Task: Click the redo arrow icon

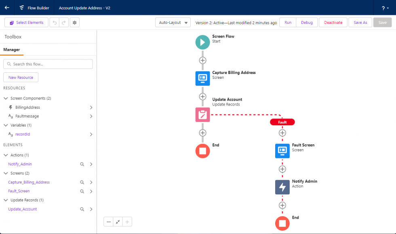Action: click(64, 23)
